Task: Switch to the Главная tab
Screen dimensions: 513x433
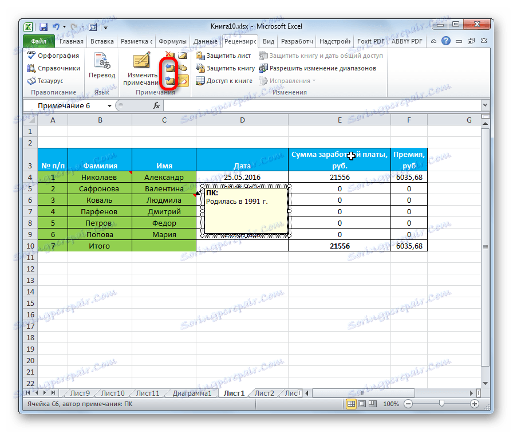Action: coord(72,41)
